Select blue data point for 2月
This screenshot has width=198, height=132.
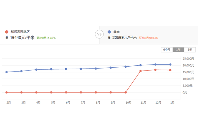click(7, 72)
